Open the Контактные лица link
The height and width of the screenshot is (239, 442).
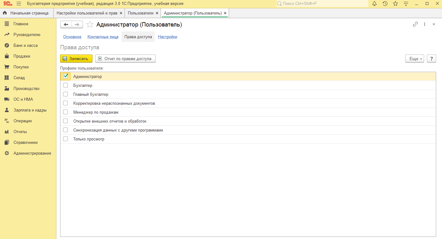(x=103, y=37)
